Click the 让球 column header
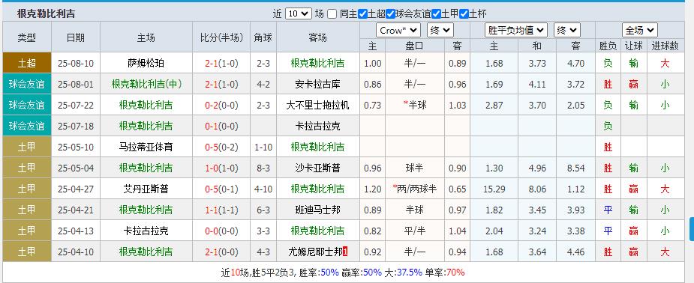Viewport: 694px width, 283px height. (x=633, y=46)
